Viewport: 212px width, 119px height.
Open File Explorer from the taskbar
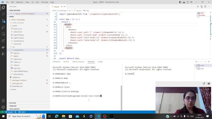coord(64,116)
